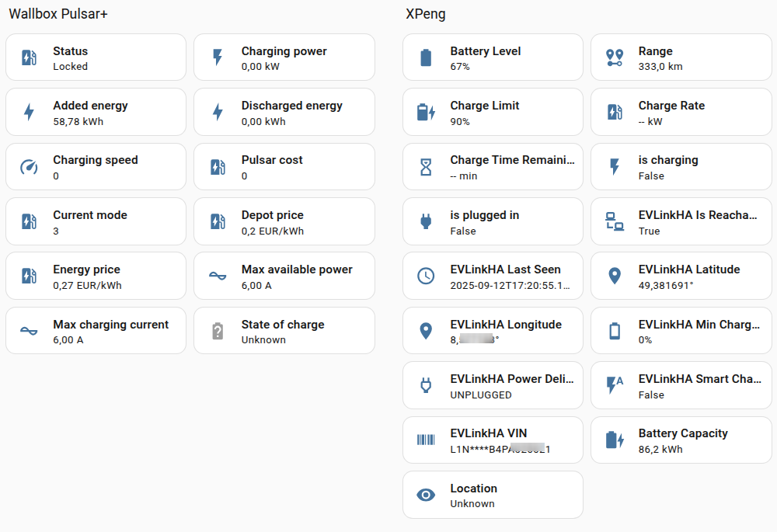Click the State of charge unknown battery icon
The width and height of the screenshot is (777, 532).
coord(218,332)
